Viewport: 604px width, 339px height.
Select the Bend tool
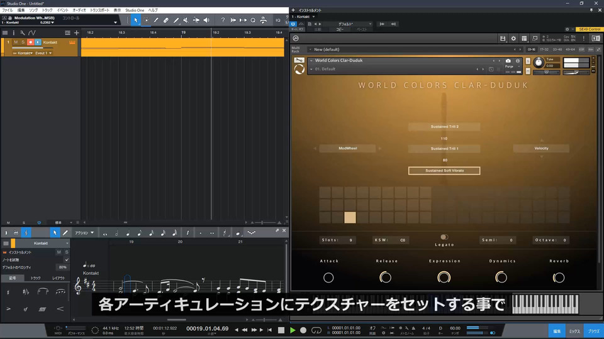coord(196,20)
